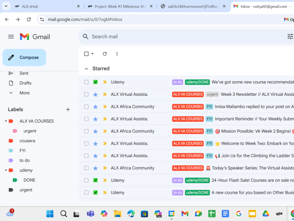Open the Sent folder
The image size is (294, 221).
(x=24, y=73)
